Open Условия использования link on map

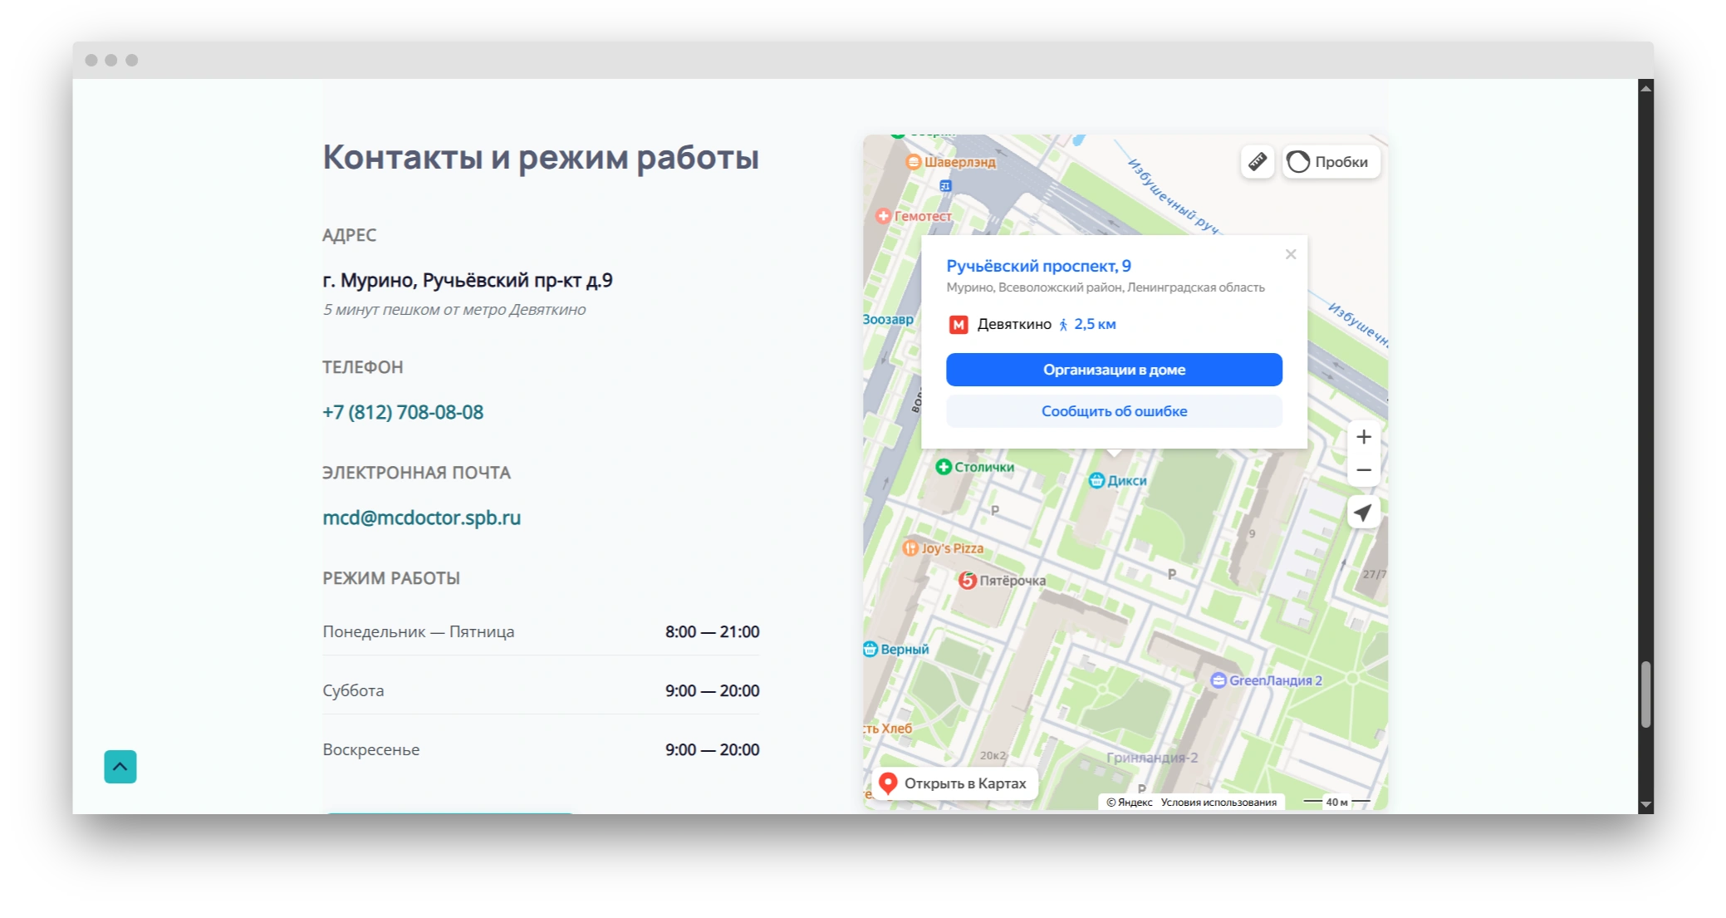tap(1218, 803)
